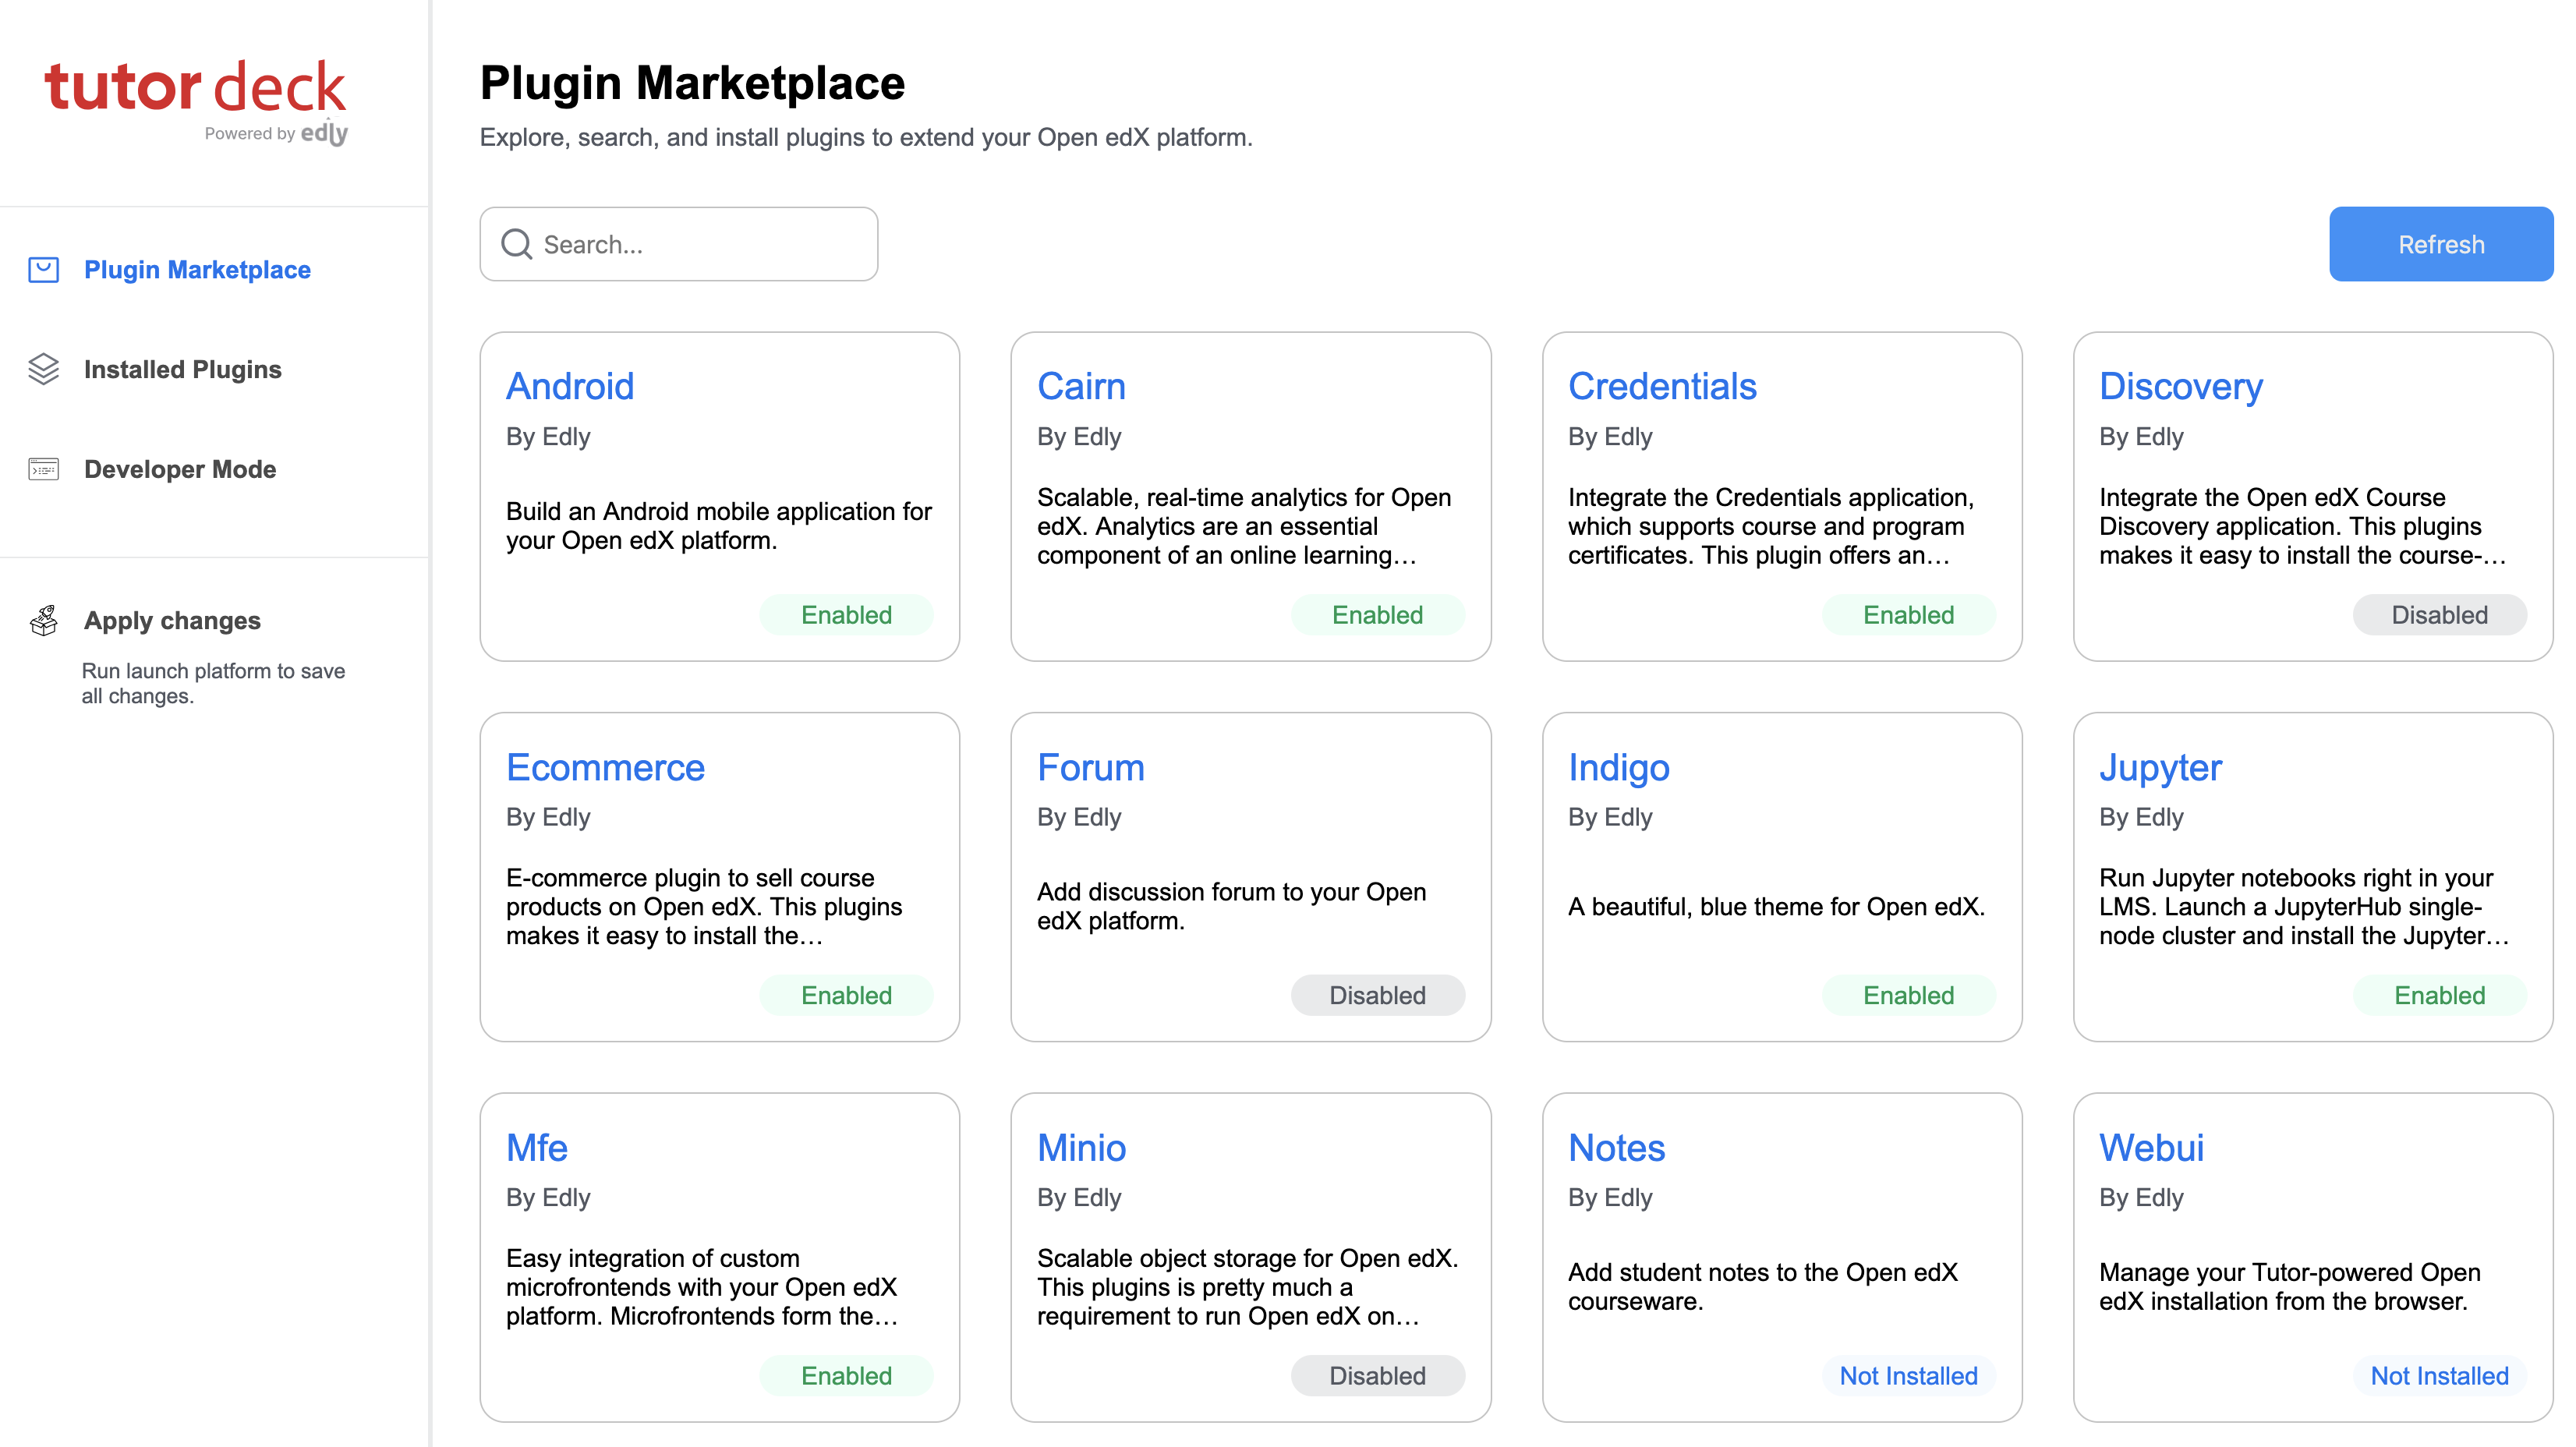Click the Jupyter notebooks description text

[2304, 906]
